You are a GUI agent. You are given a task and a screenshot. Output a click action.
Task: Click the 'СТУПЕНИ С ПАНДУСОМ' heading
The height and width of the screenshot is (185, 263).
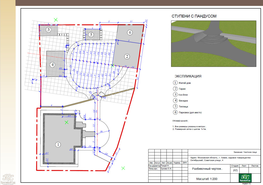(x=194, y=16)
